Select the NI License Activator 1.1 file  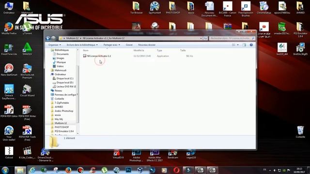pos(97,56)
